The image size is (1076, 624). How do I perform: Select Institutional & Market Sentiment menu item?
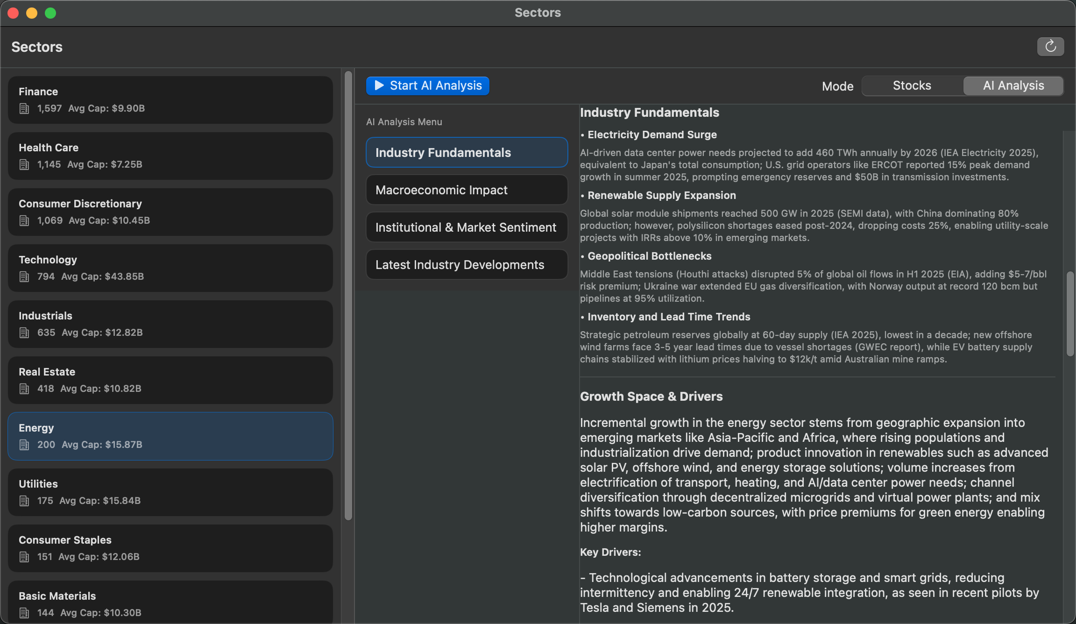pyautogui.click(x=467, y=227)
